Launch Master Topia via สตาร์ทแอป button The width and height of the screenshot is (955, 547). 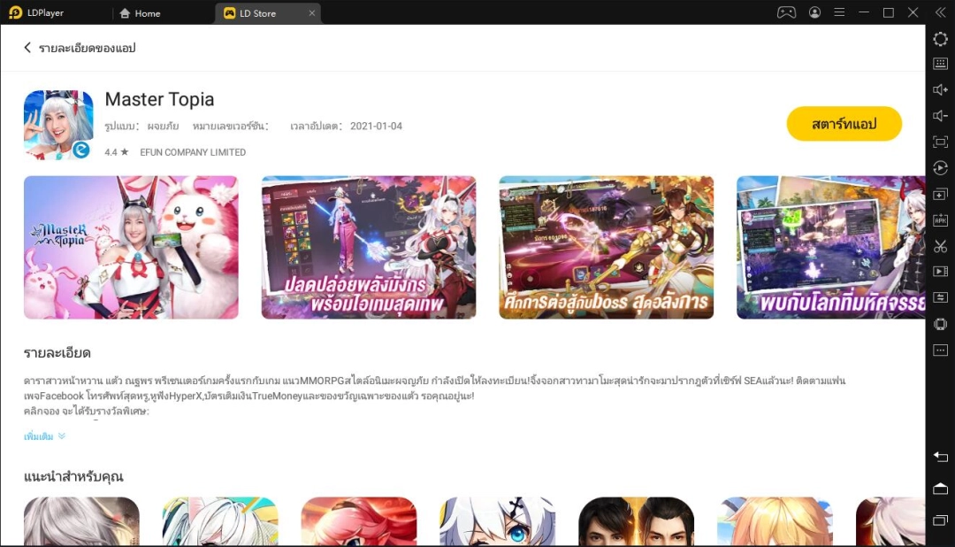pyautogui.click(x=844, y=124)
